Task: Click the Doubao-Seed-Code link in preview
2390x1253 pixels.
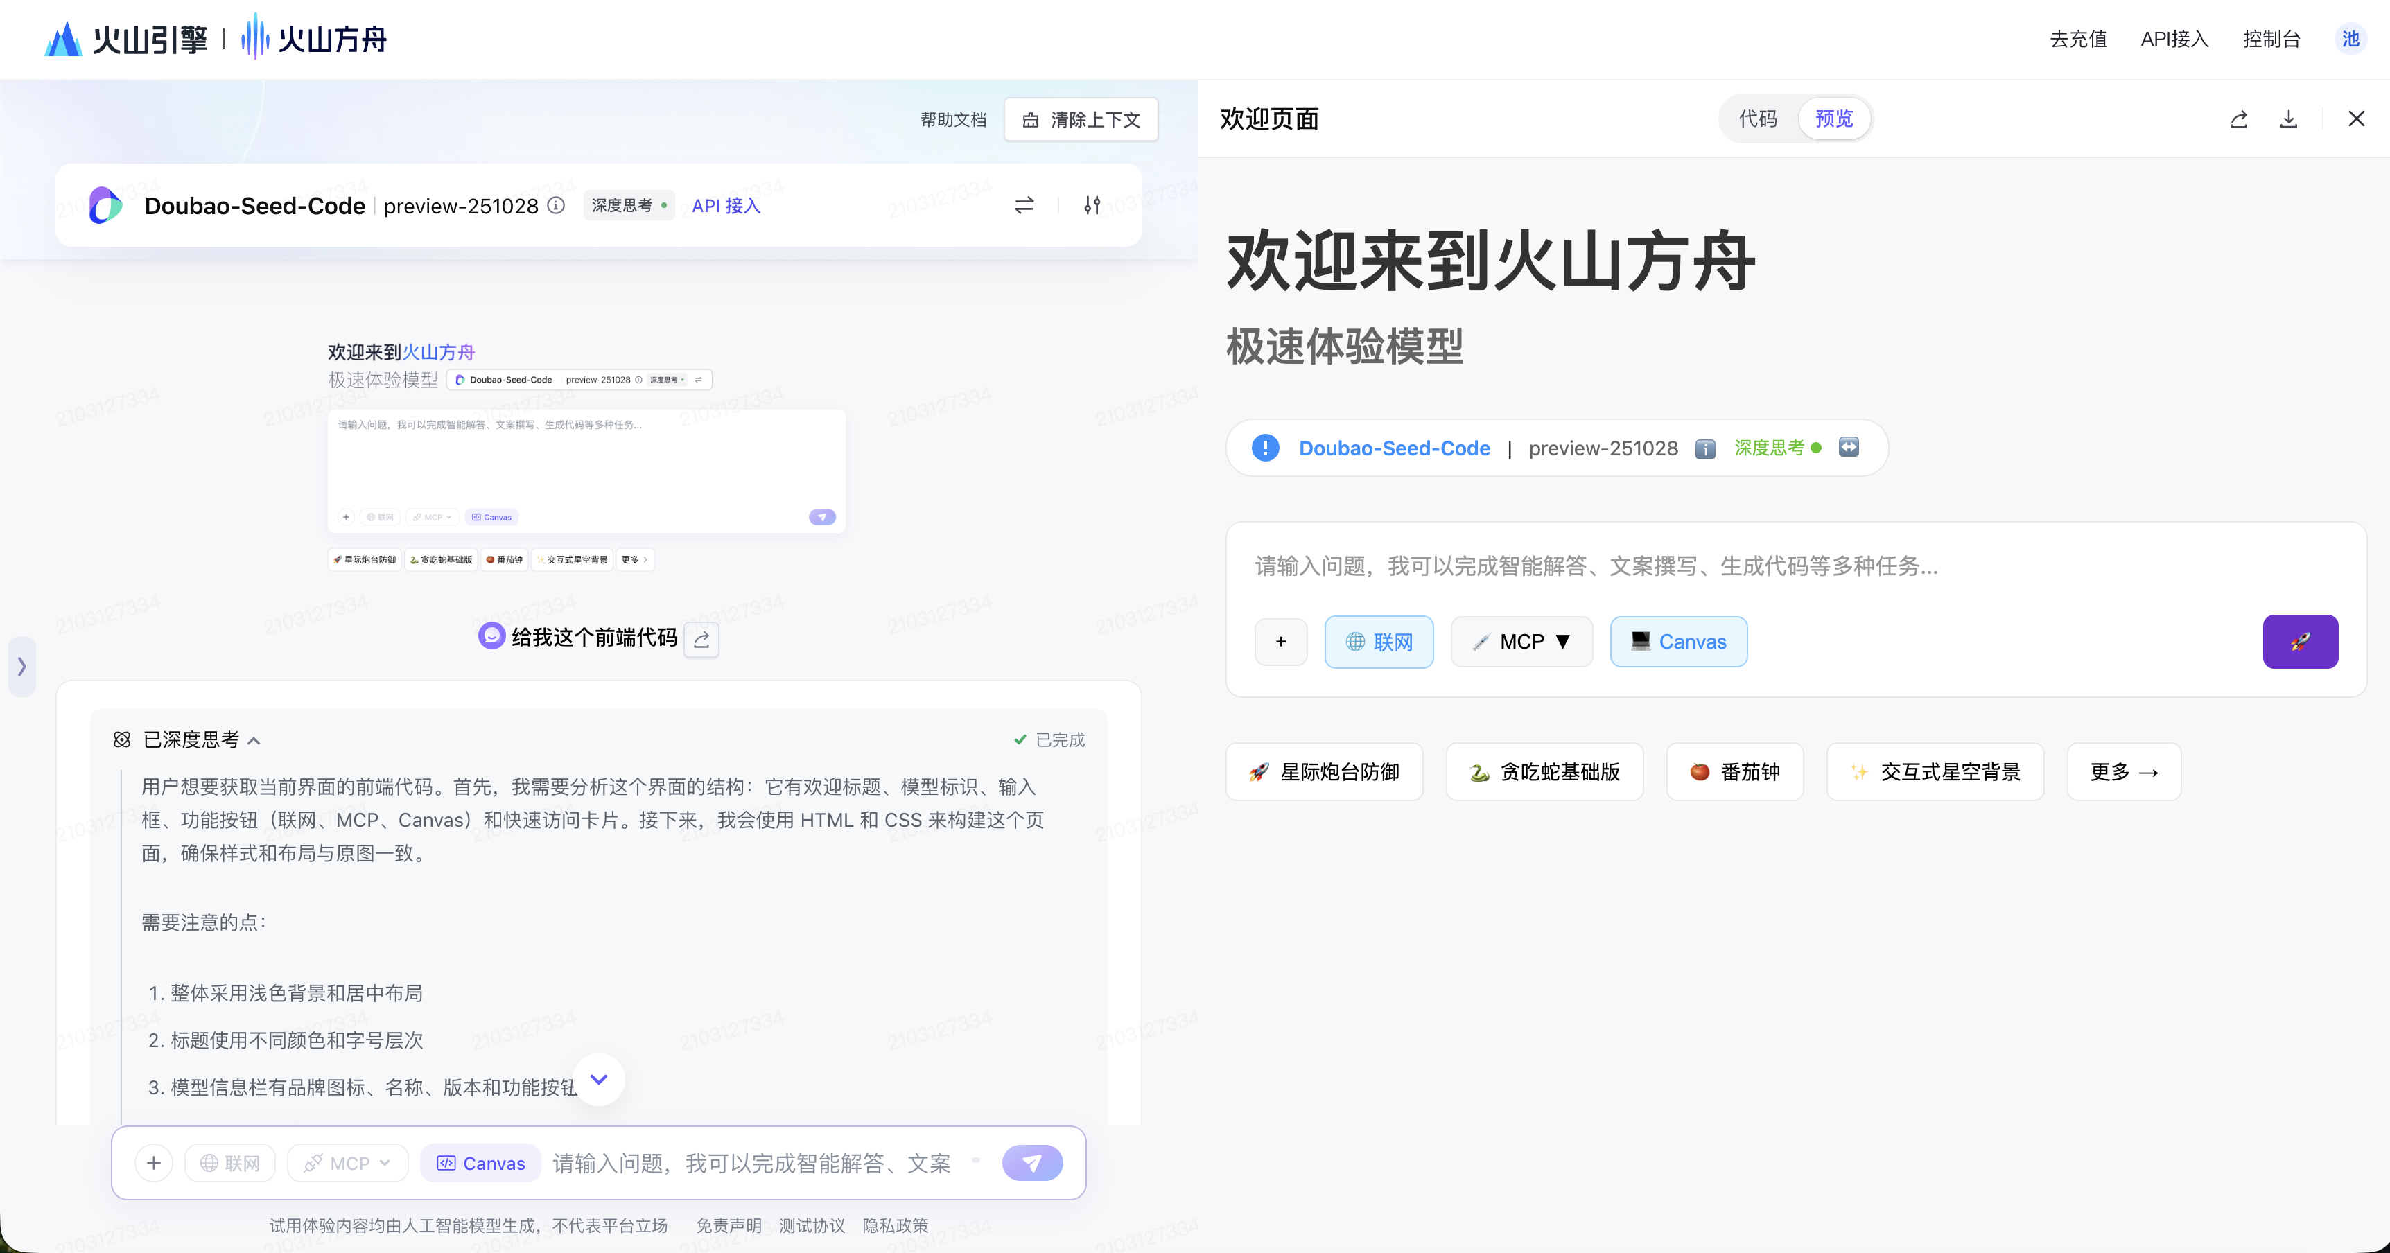Action: [x=1393, y=448]
